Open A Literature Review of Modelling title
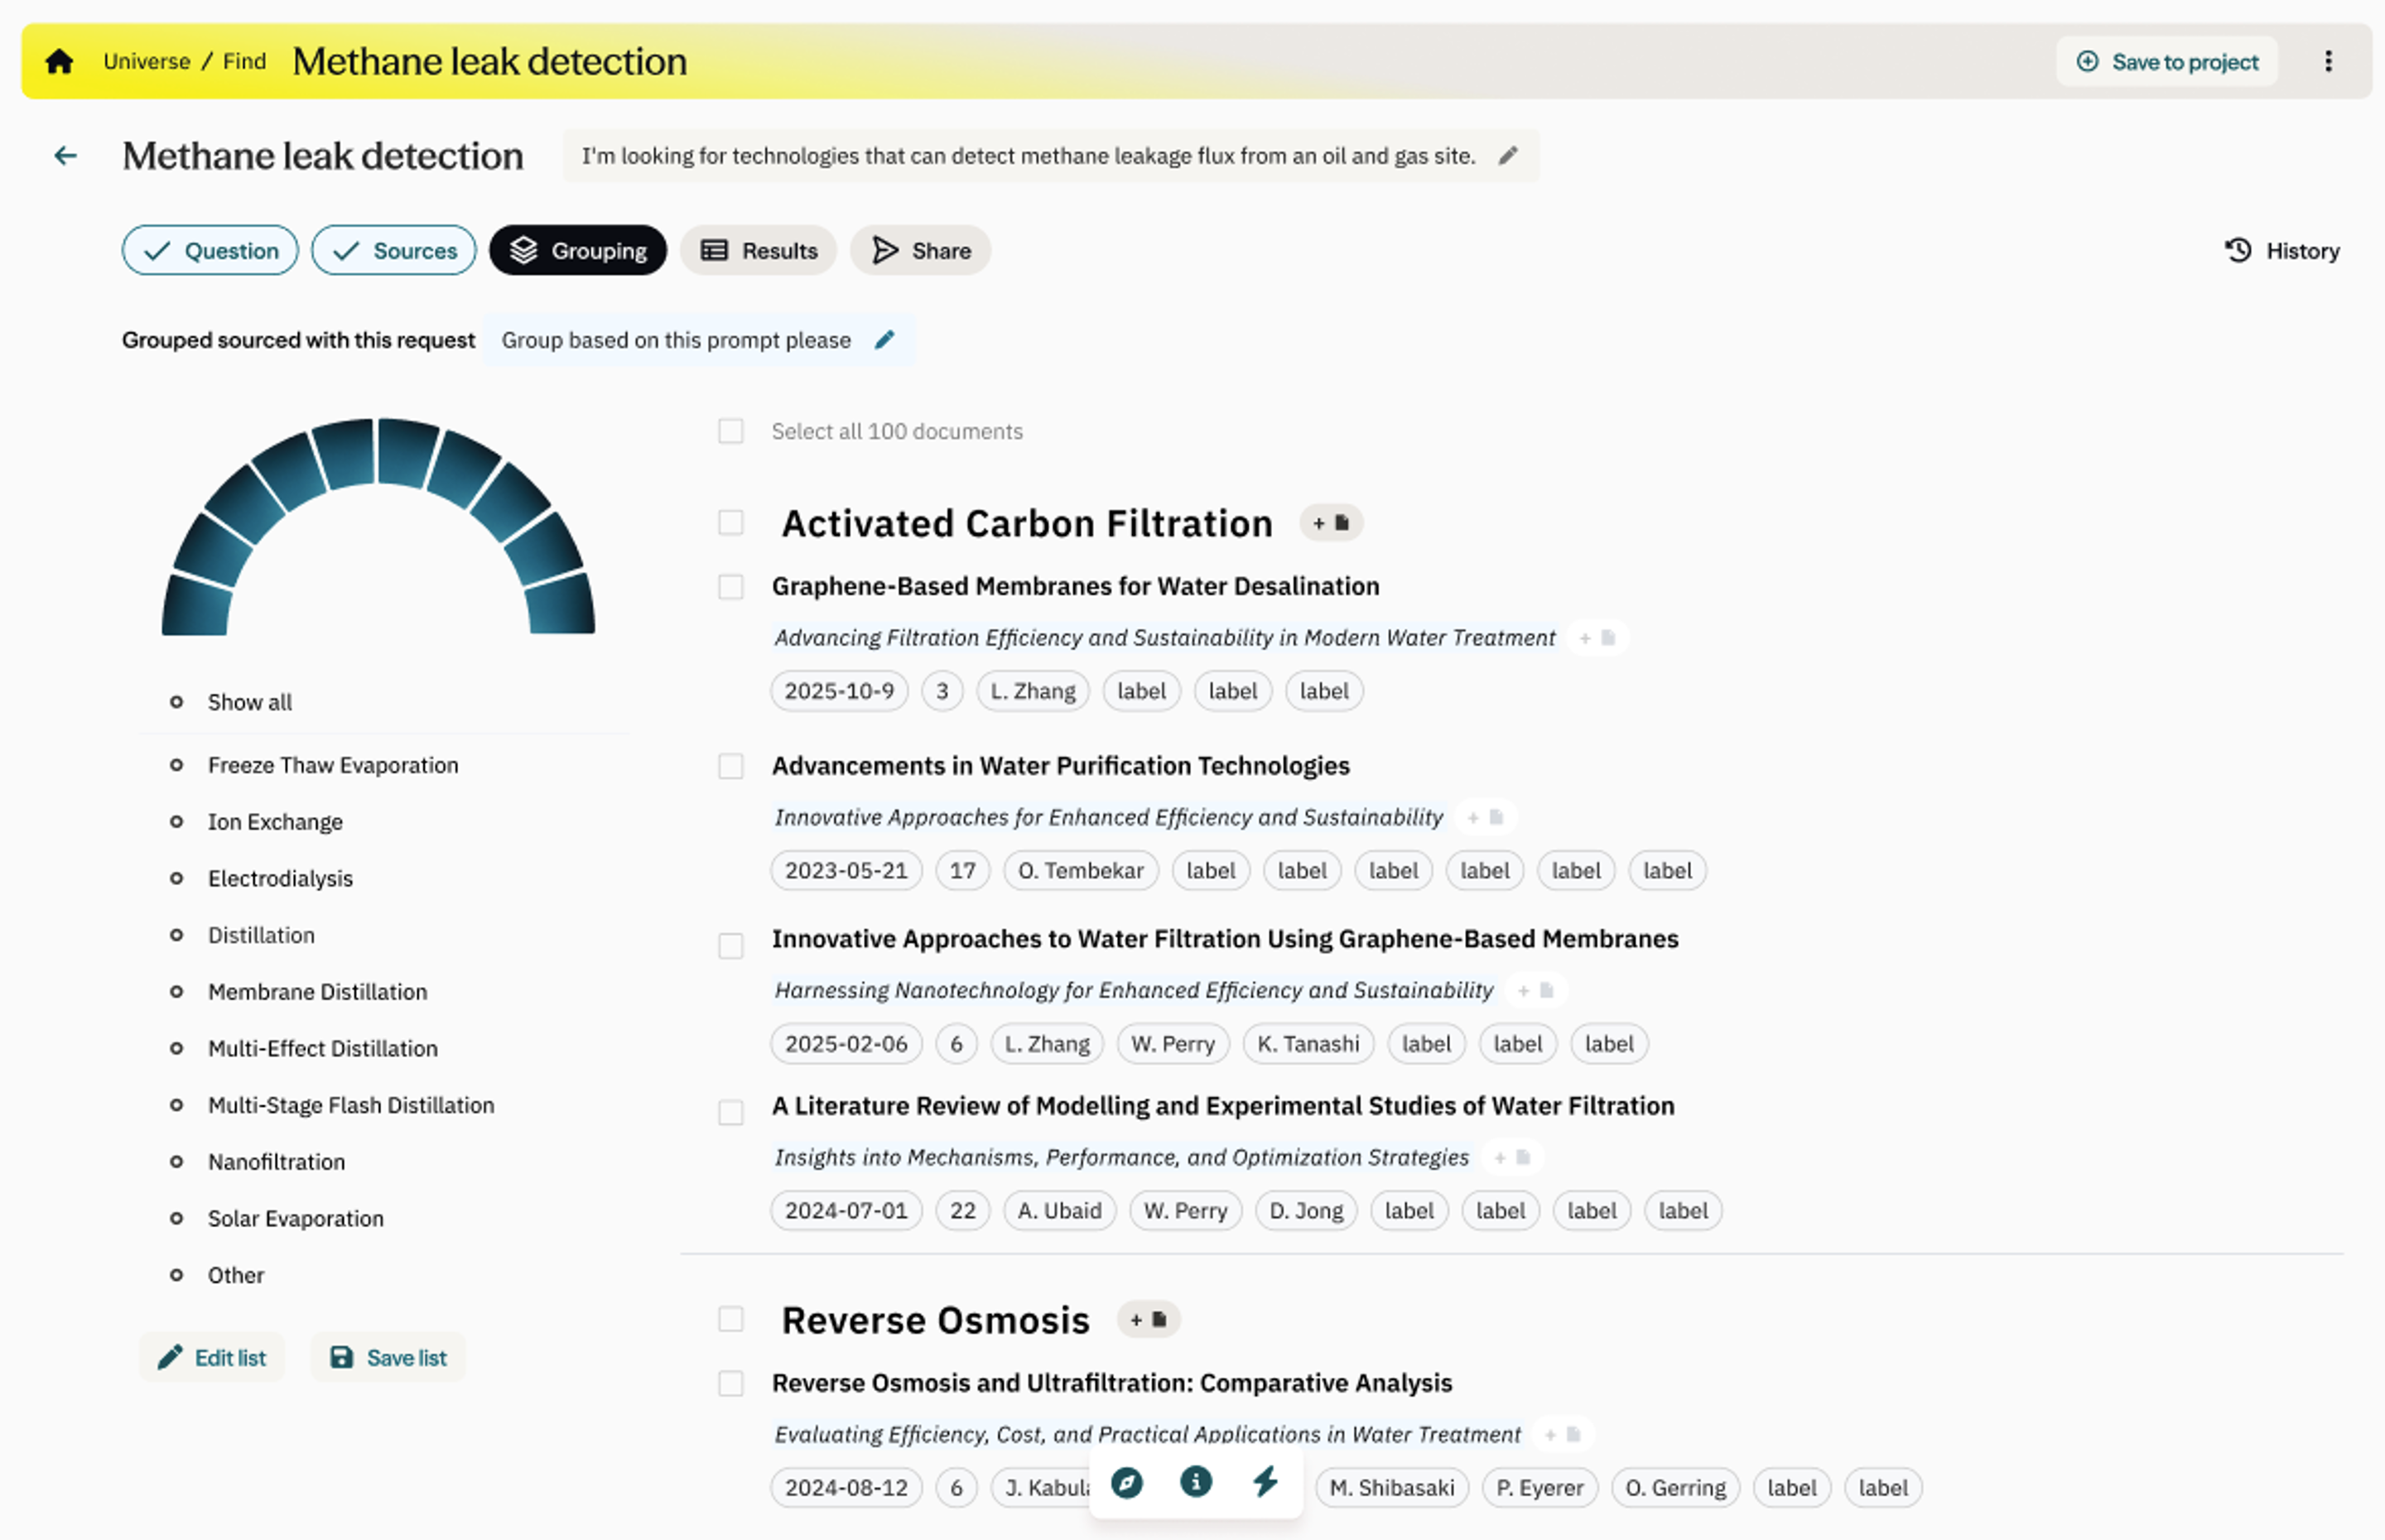Screen dimensions: 2385x1540 pyautogui.click(x=1222, y=1106)
